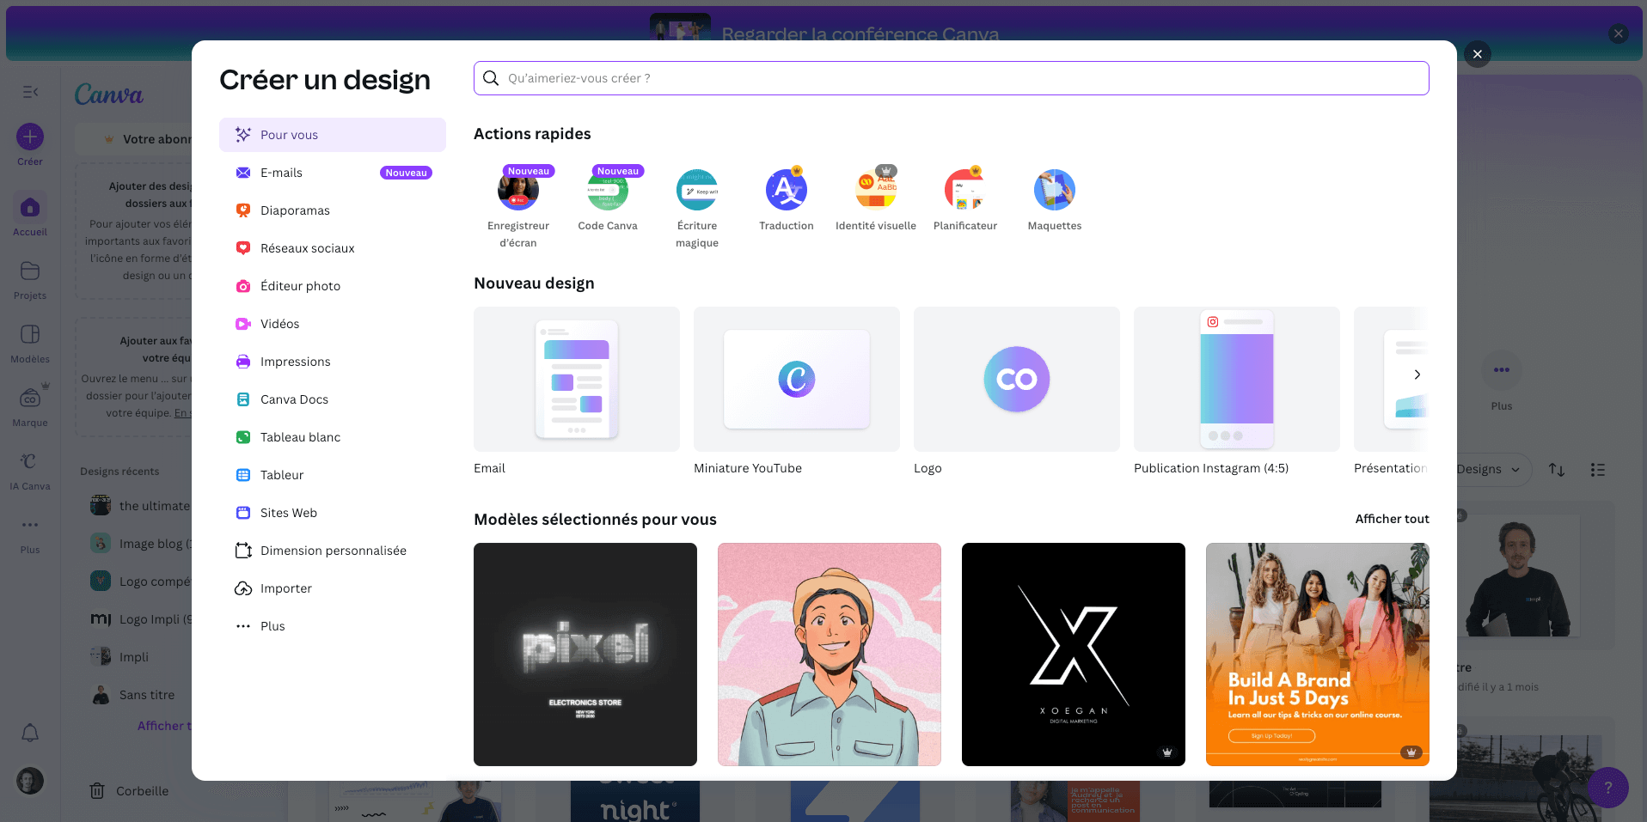This screenshot has height=822, width=1647.
Task: Launch the Code Canva quick action
Action: 608,199
